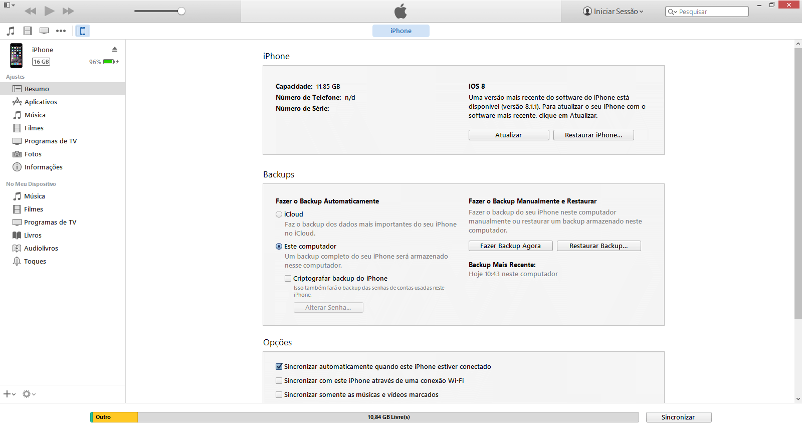Image resolution: width=802 pixels, height=431 pixels.
Task: Click the battery 96% indicator
Action: coord(104,62)
